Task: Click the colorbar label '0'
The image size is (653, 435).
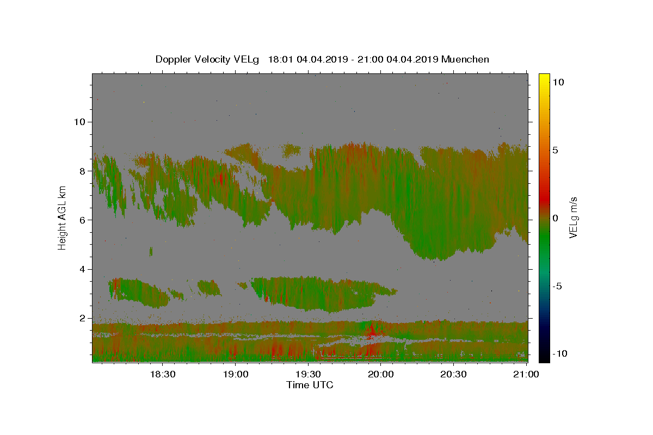Action: coord(555,218)
